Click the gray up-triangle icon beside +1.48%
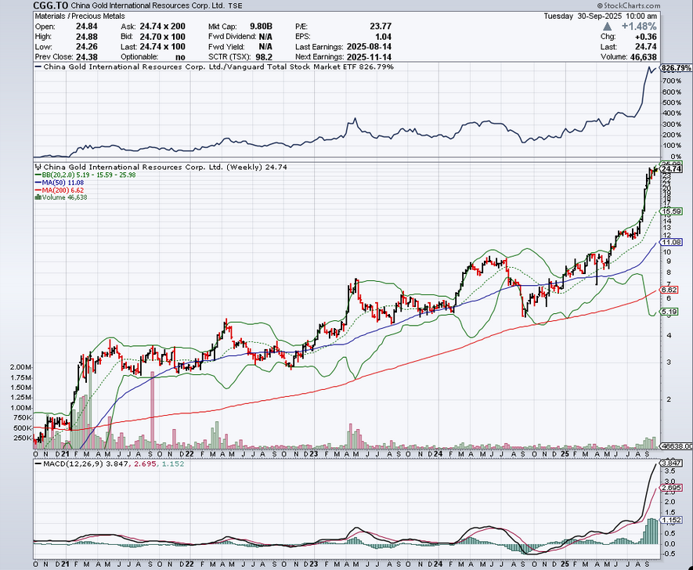This screenshot has width=693, height=570. click(x=608, y=27)
